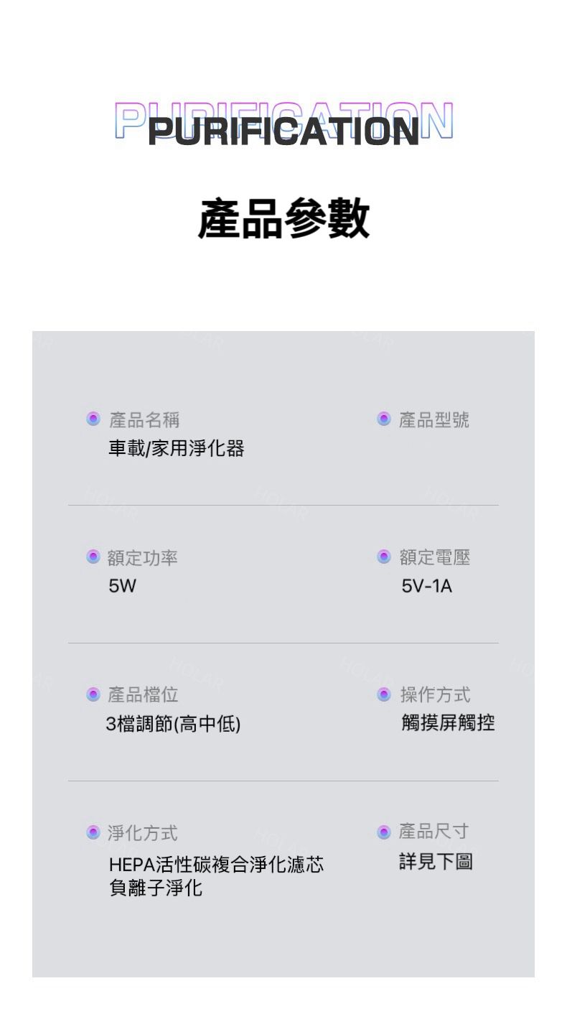Click the 產品參數 heading

coord(283,218)
